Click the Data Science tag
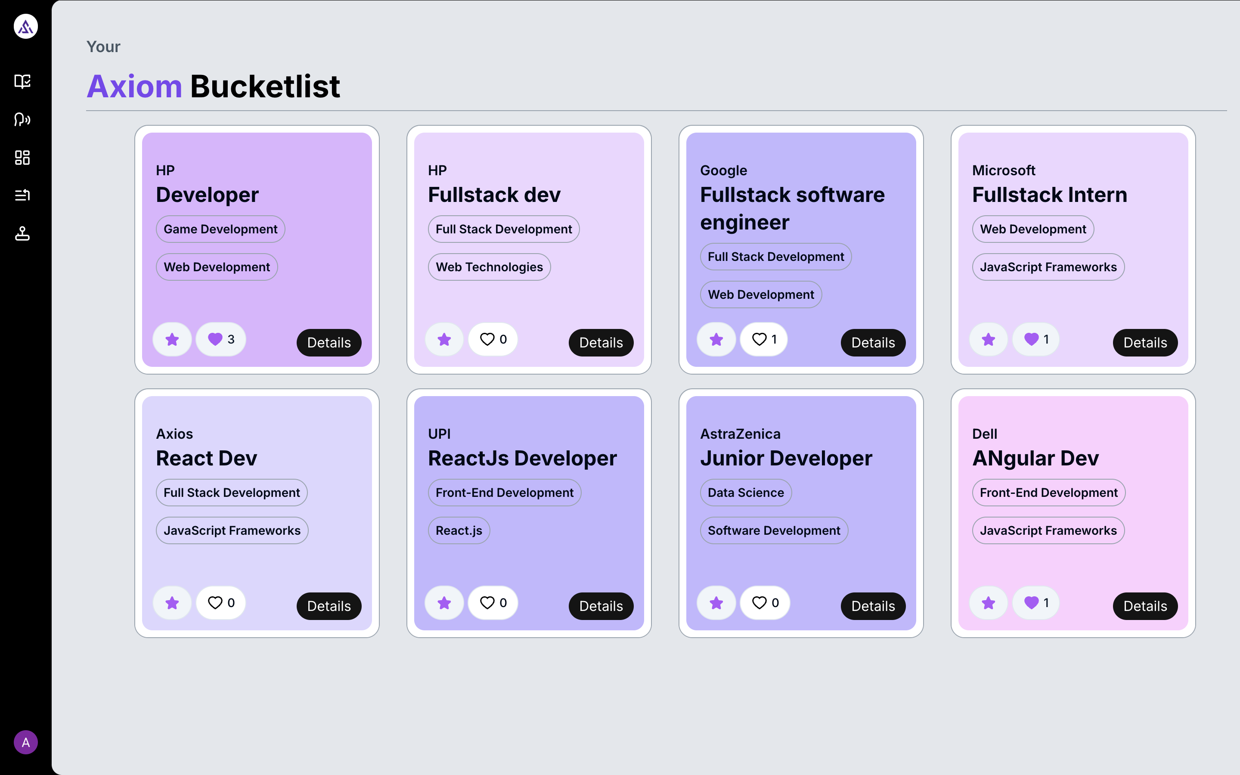The image size is (1240, 775). [746, 493]
